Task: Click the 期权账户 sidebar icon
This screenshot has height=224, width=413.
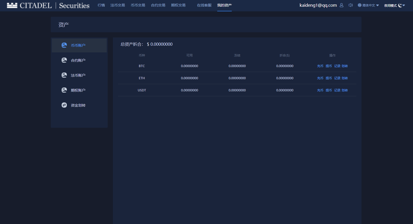Action: click(x=64, y=90)
